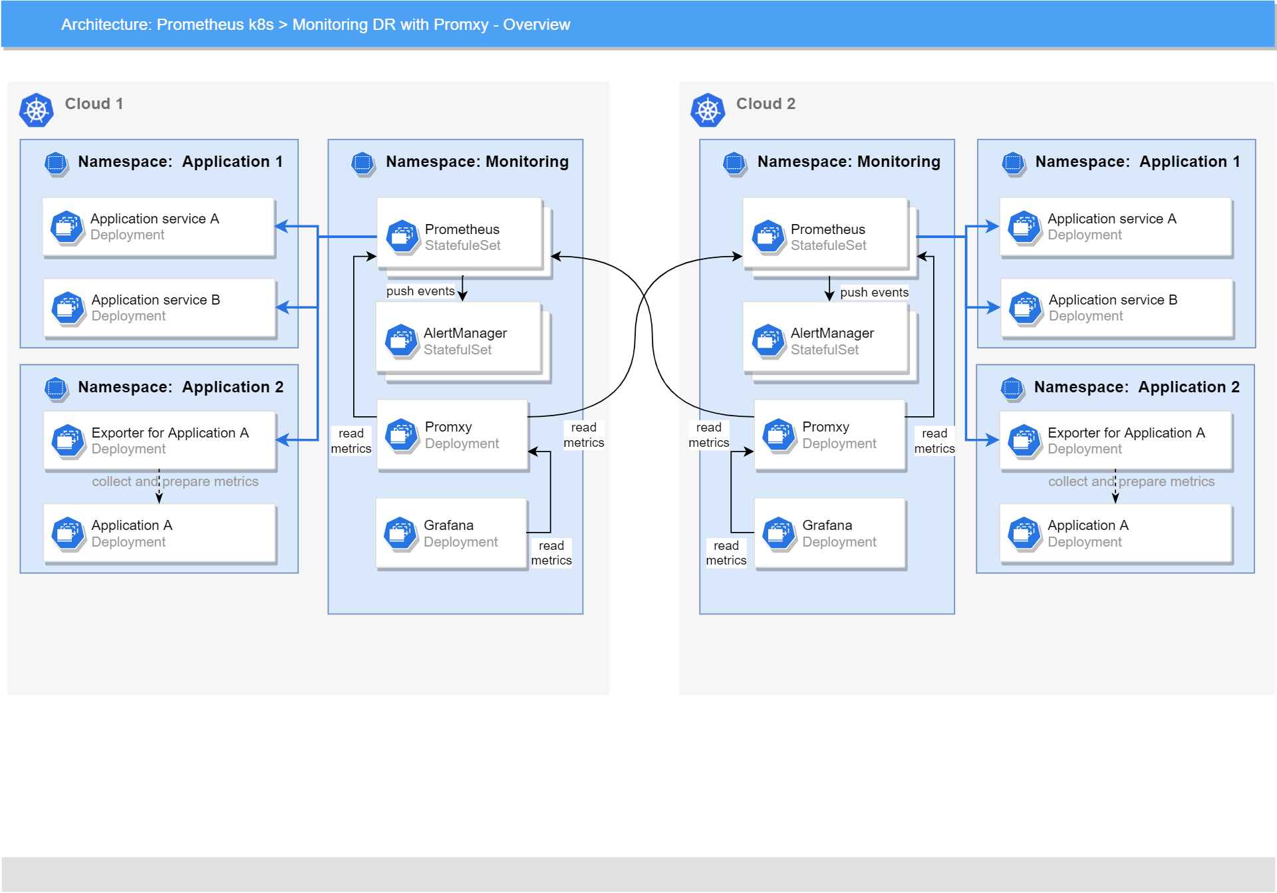Click Cloud 1 Application A deployment icon
1277x893 pixels.
pyautogui.click(x=68, y=534)
